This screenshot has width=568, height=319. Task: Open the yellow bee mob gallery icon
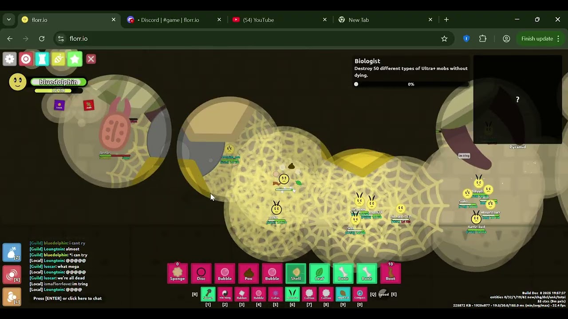59,59
